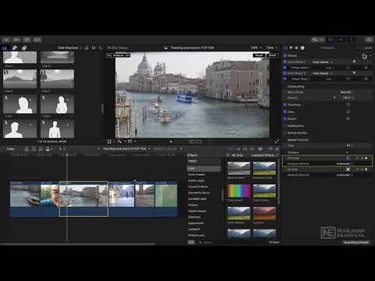Open the timeline Index
The image size is (375, 281).
tap(11, 149)
